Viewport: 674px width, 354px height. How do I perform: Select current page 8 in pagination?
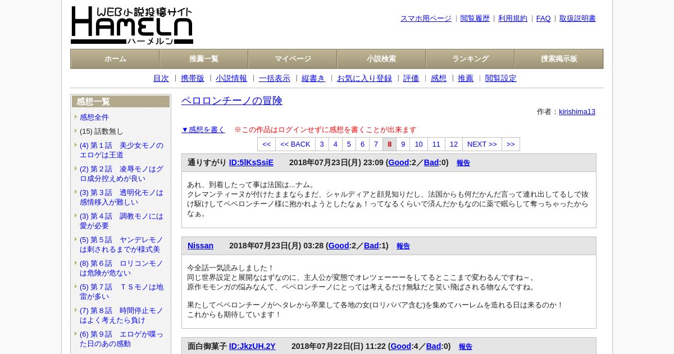[x=390, y=144]
